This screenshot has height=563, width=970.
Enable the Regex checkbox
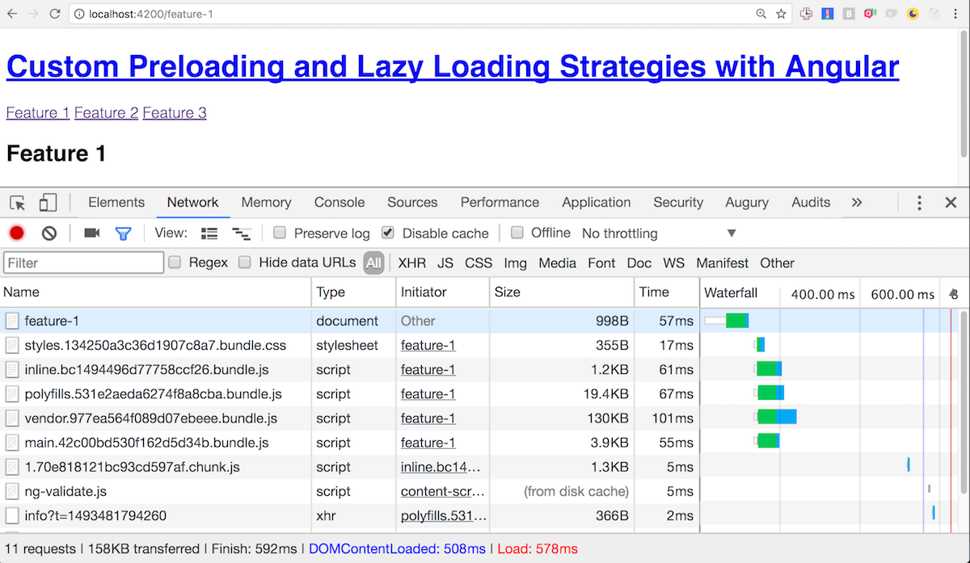point(175,262)
